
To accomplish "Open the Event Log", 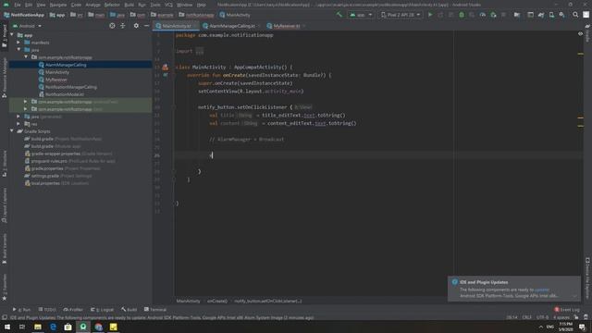I will 567,309.
